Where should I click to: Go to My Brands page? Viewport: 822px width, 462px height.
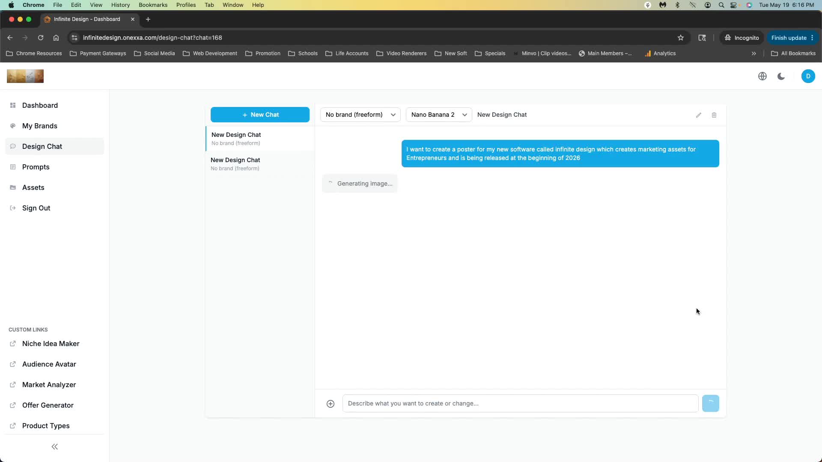54,126
